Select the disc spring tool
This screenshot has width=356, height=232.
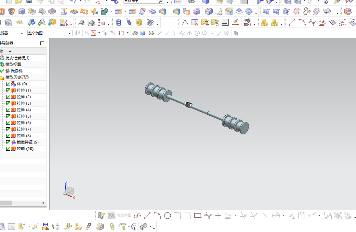(x=139, y=22)
